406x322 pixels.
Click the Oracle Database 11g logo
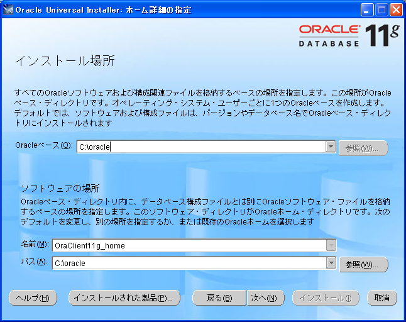click(348, 35)
